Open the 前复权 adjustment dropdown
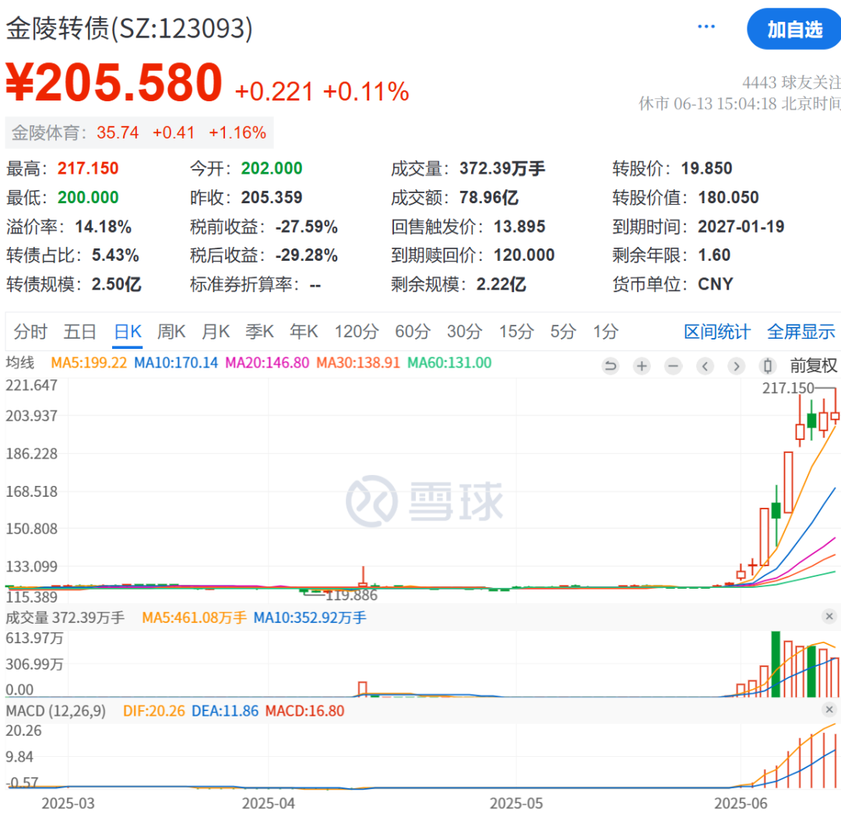 click(813, 366)
